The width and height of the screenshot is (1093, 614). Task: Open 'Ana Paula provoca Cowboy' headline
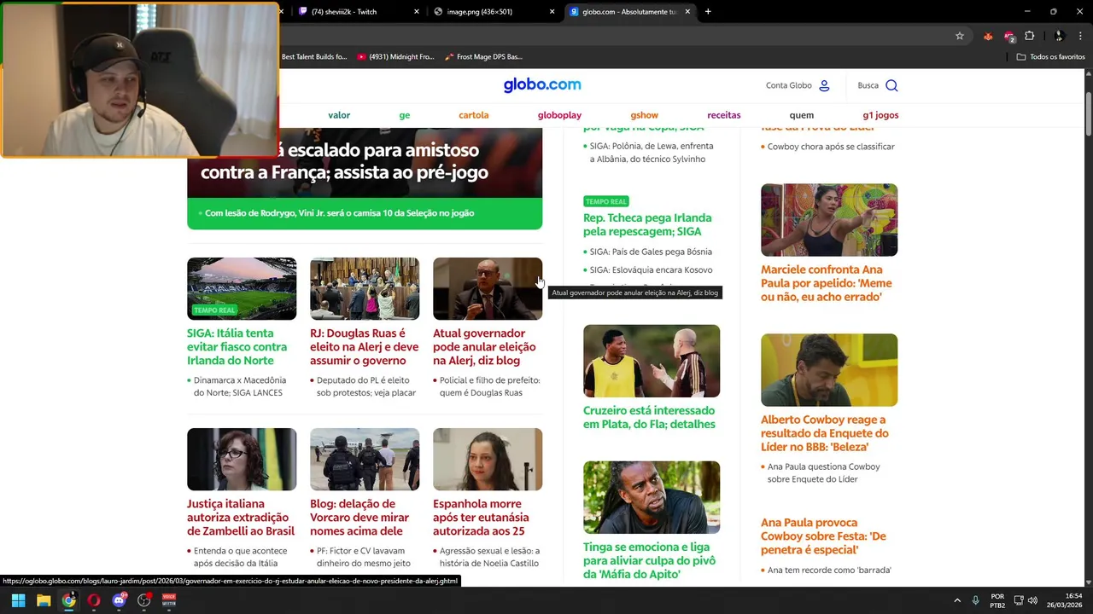click(x=823, y=536)
